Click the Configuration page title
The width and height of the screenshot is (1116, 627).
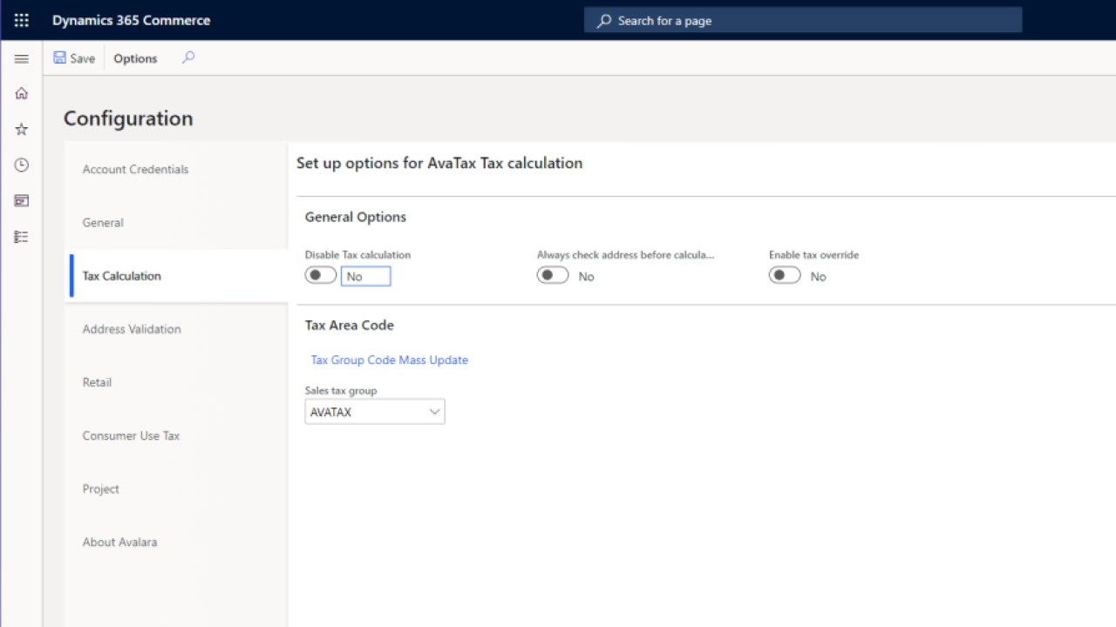128,118
